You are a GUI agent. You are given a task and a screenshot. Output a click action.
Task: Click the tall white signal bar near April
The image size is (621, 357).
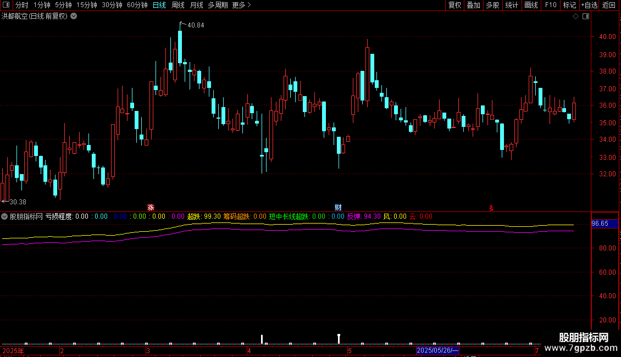click(x=262, y=339)
